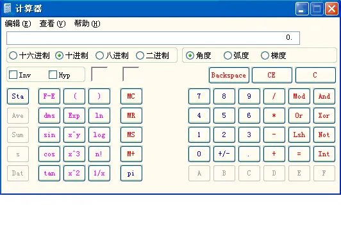This screenshot has width=341, height=246.
Task: Select the 十六进制 radio button
Action: pyautogui.click(x=29, y=56)
